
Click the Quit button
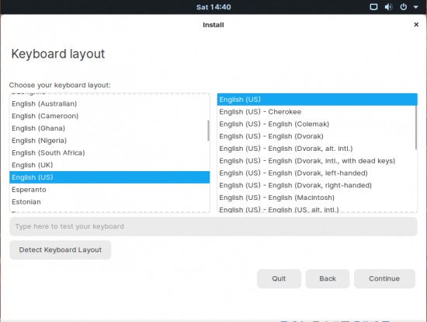coord(279,278)
